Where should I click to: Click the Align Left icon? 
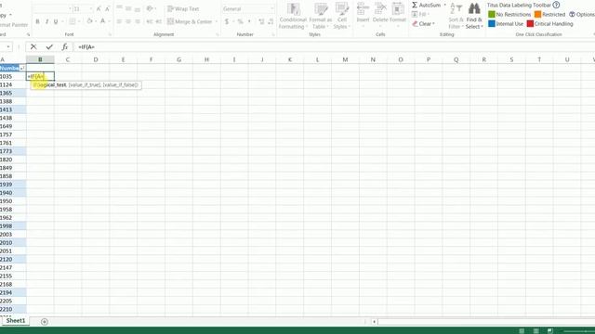point(119,21)
